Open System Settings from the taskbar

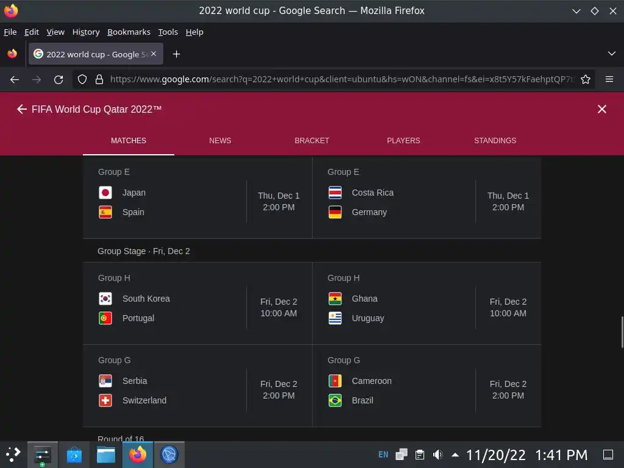[42, 455]
